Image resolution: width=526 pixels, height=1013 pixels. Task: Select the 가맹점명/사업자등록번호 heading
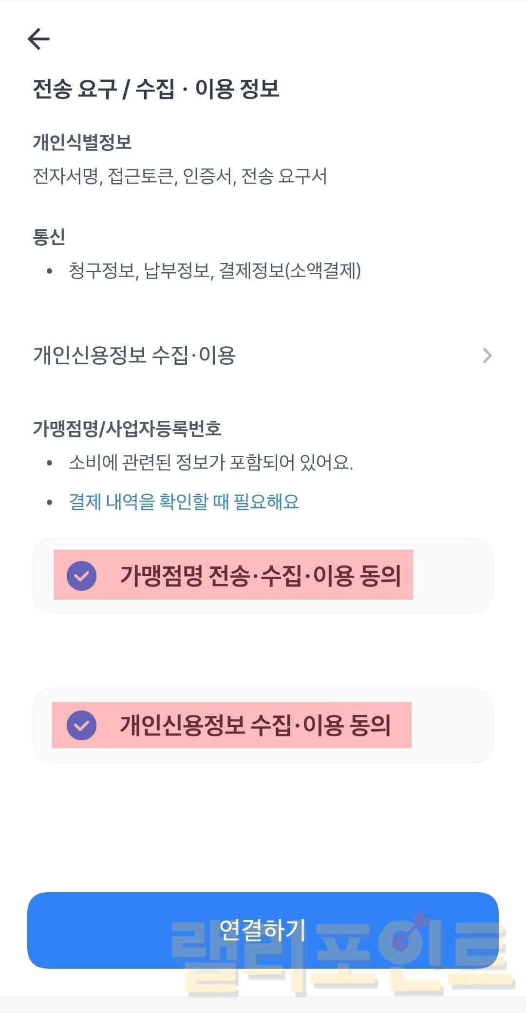[127, 429]
